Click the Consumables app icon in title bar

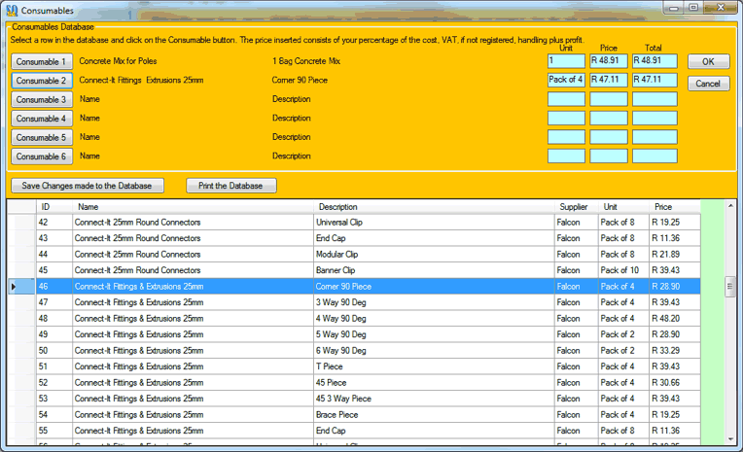click(12, 9)
